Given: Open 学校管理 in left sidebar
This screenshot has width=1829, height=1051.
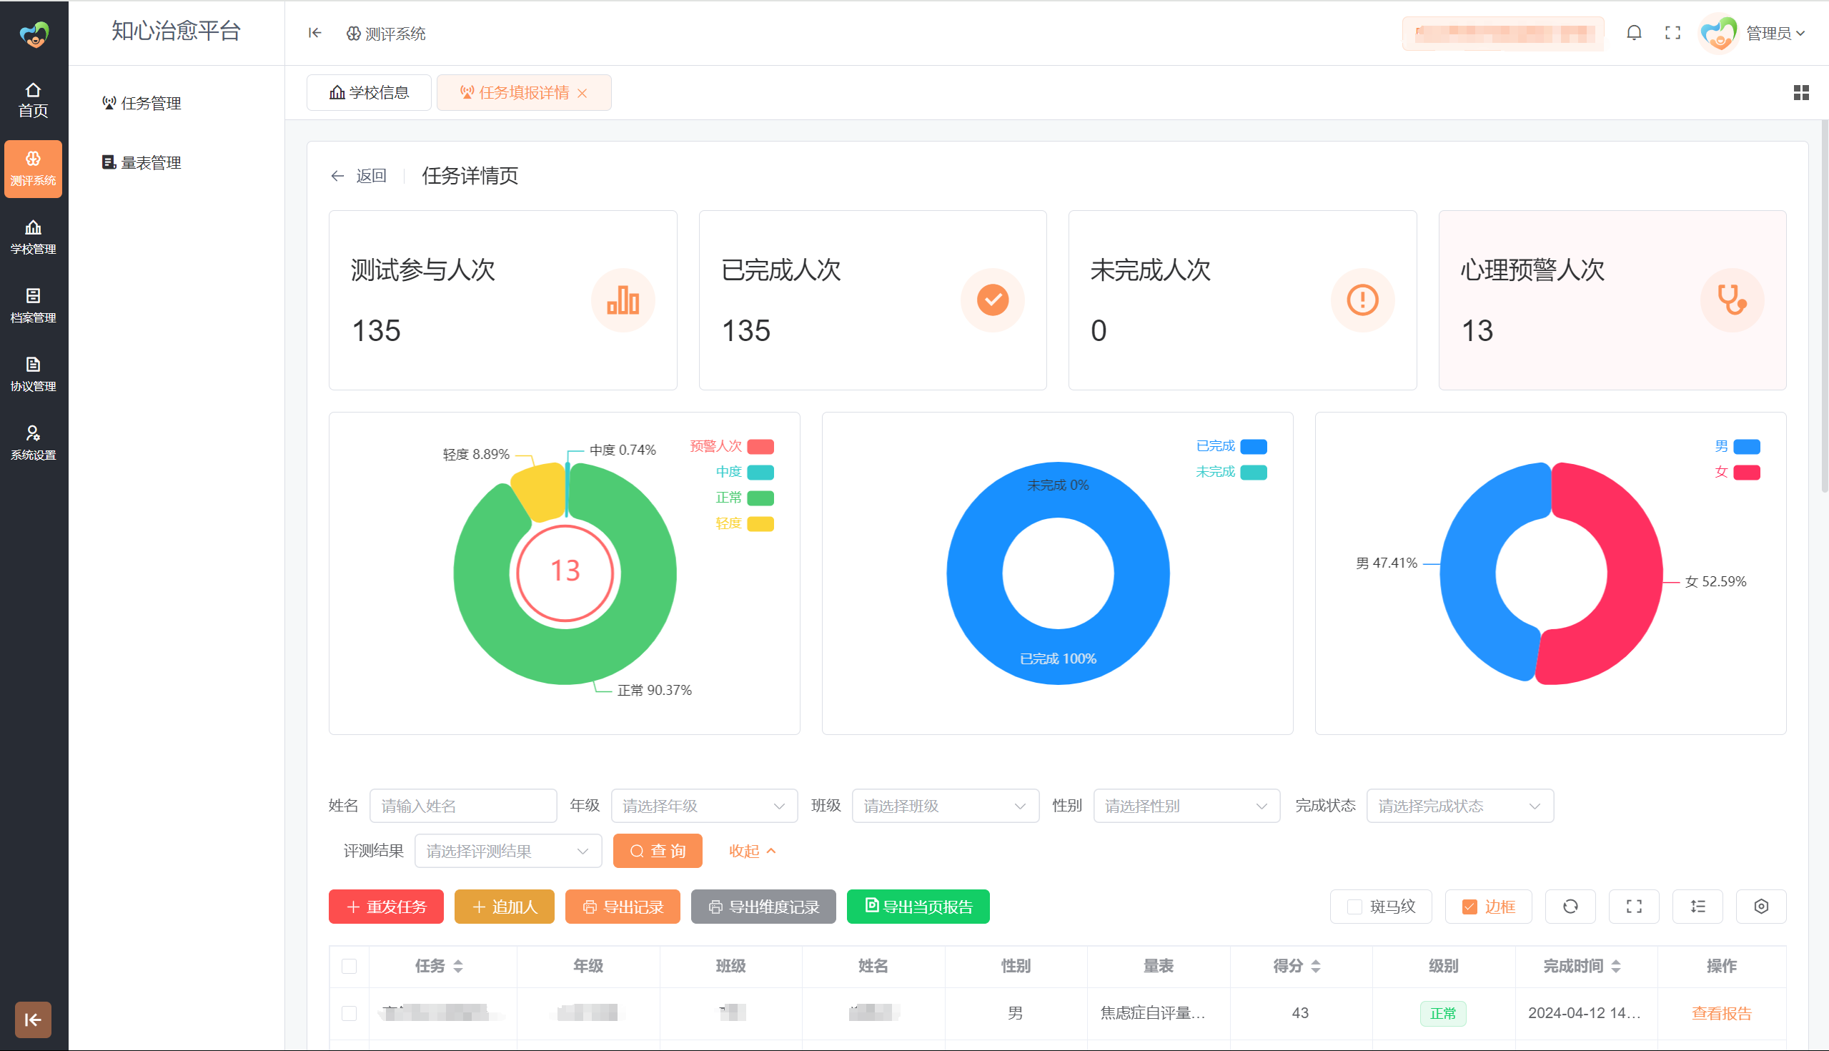Looking at the screenshot, I should [33, 237].
